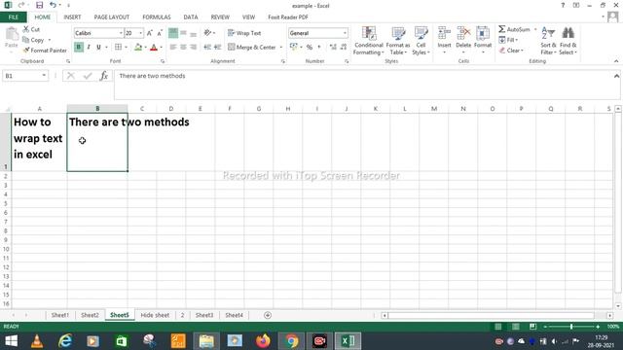Switch to Page Layout view icon
The width and height of the screenshot is (623, 350).
[x=515, y=327]
